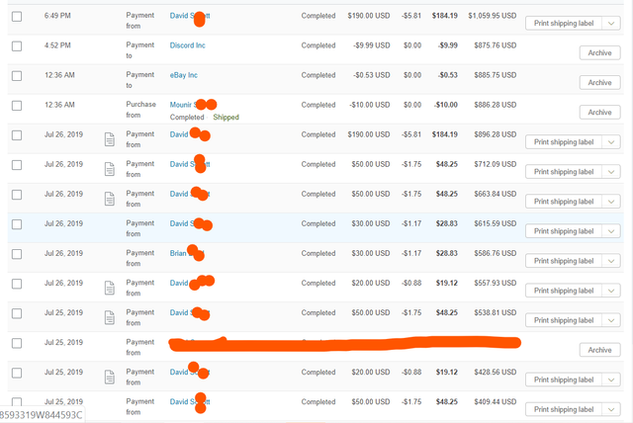Screen dimensions: 633x423
Task: Archive the eBay Inc payment
Action: click(599, 83)
